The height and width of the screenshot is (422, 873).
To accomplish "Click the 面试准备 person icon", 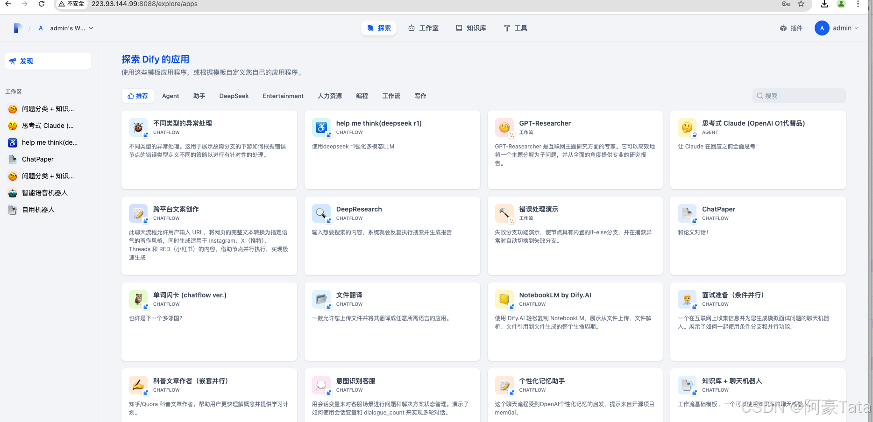I will [687, 299].
